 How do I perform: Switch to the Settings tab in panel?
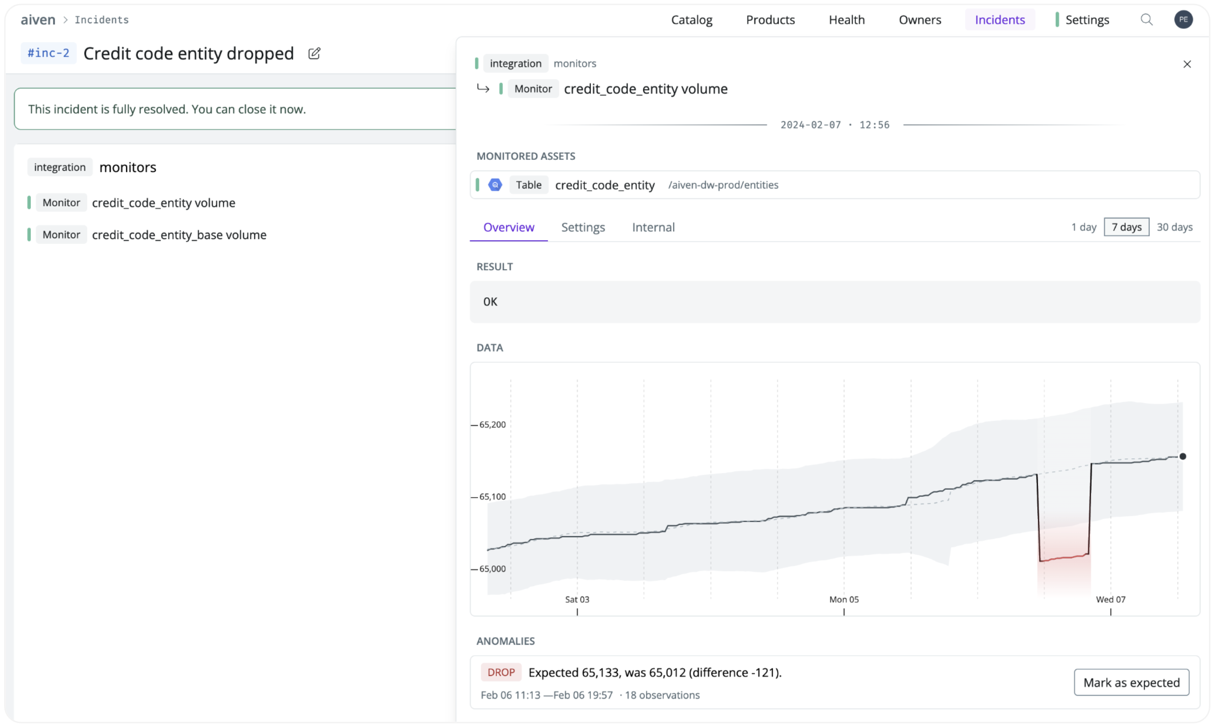tap(583, 227)
